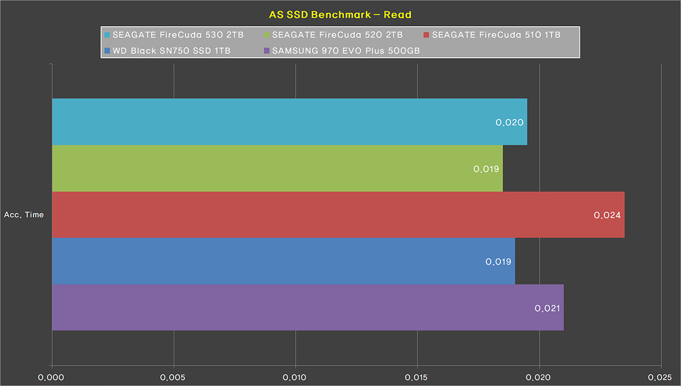Viewport: 681px width, 386px height.
Task: Click the chart title 'AS SSD Benchmark – Read'
Action: tap(340, 15)
